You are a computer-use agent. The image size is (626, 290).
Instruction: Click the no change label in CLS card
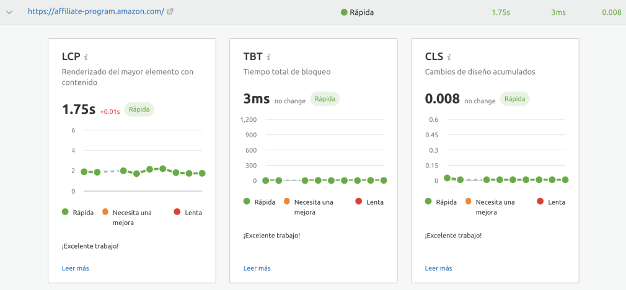click(x=480, y=101)
